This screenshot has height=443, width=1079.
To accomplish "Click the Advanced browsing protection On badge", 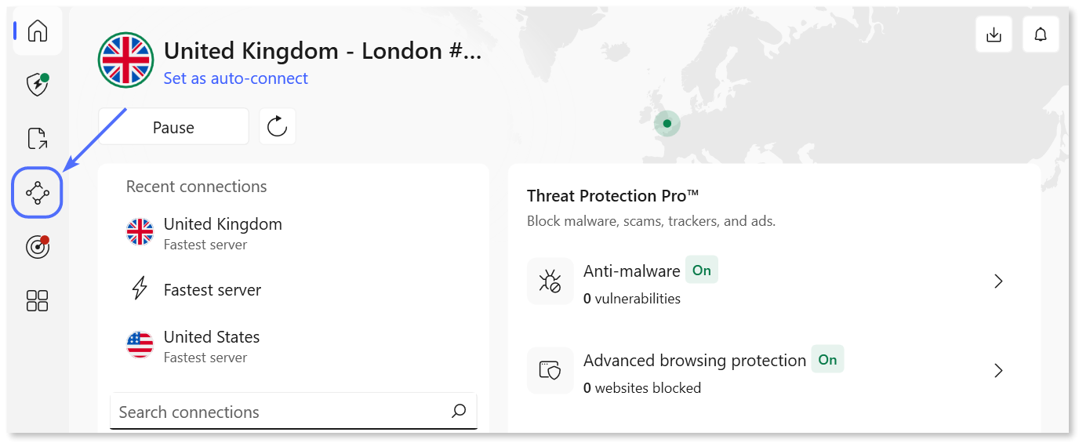I will (x=827, y=360).
